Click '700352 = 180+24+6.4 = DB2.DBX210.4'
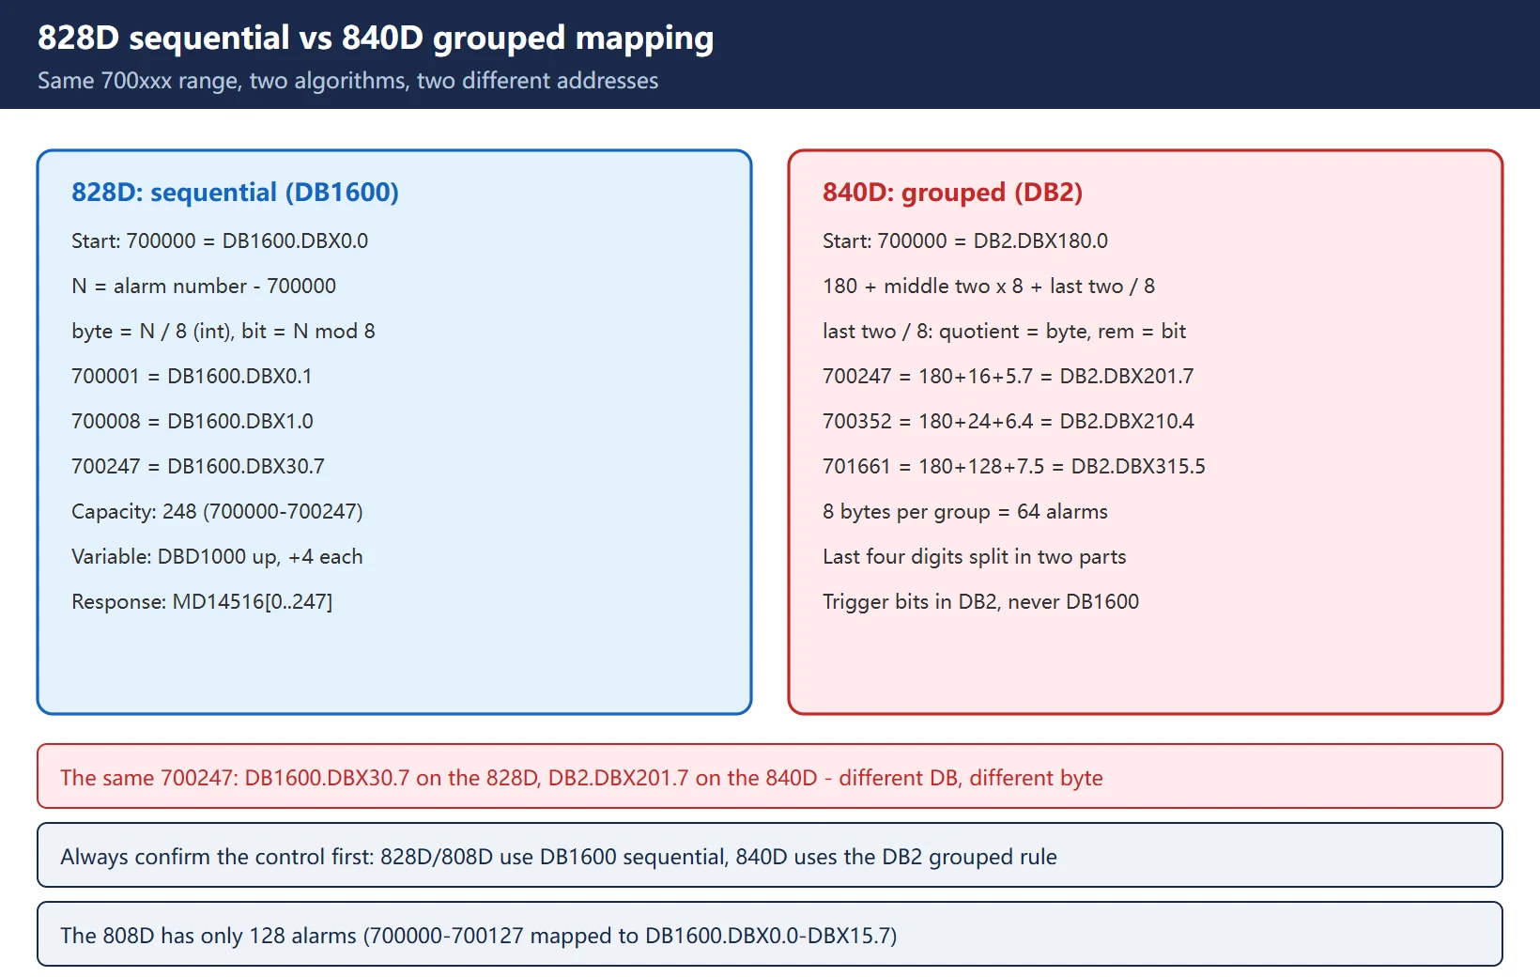1540x977 pixels. click(x=1009, y=421)
